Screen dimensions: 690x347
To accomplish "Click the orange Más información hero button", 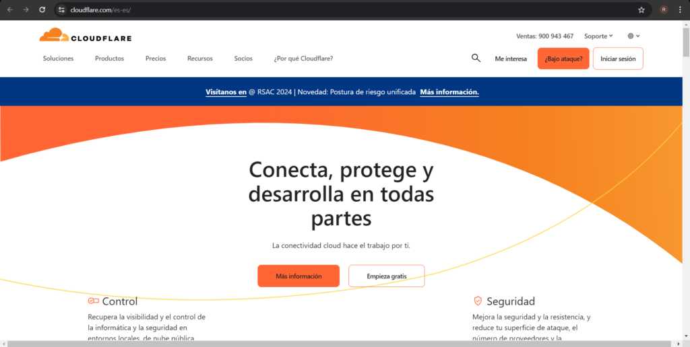I will 299,276.
